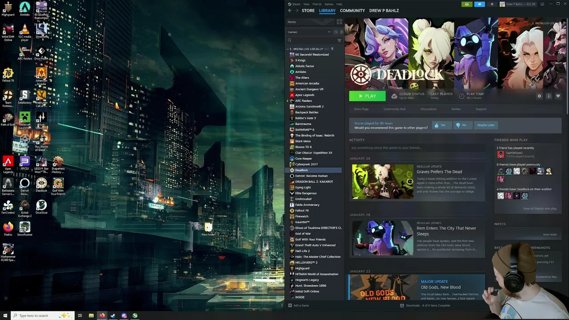Click the Maybe Later button
The height and width of the screenshot is (320, 569).
(486, 125)
